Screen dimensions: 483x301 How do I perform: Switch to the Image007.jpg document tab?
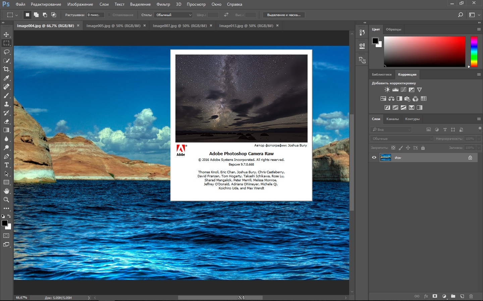pyautogui.click(x=180, y=26)
